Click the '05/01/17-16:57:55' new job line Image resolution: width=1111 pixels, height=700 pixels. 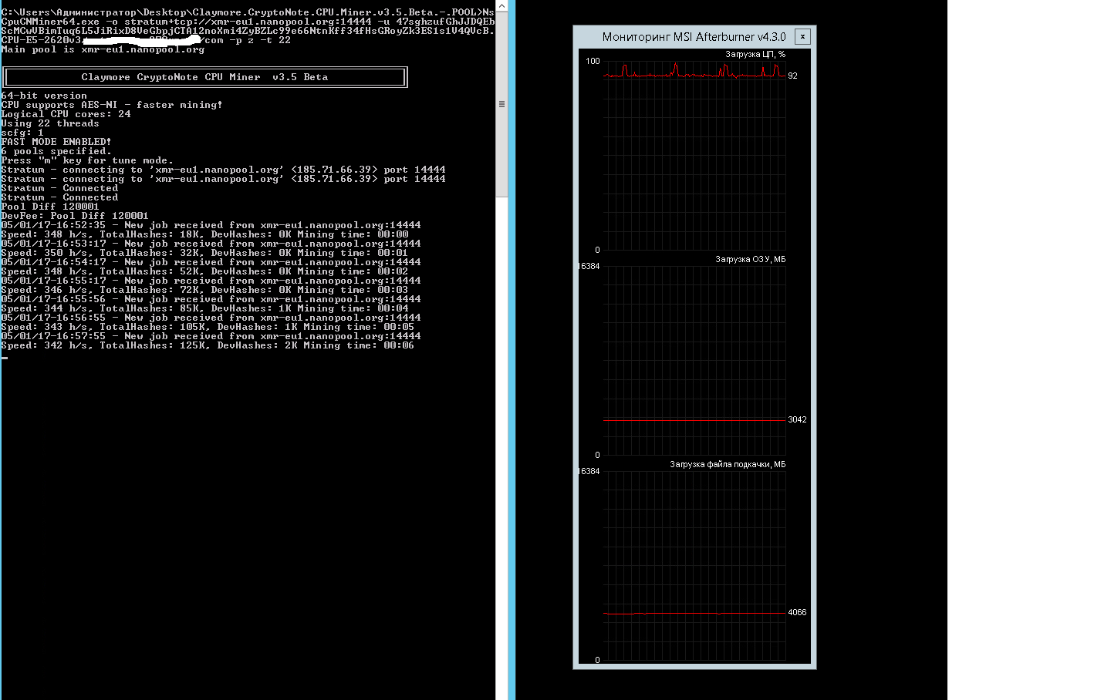(211, 336)
